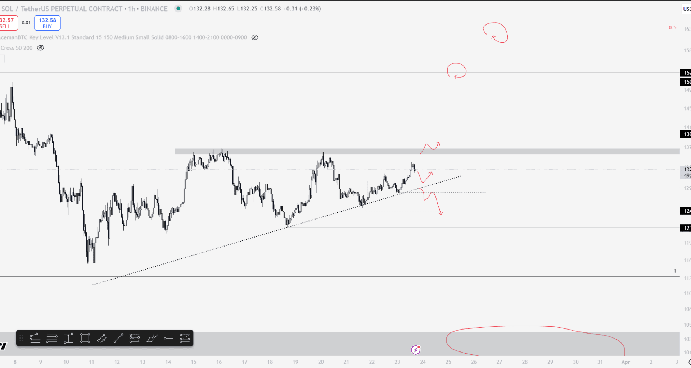This screenshot has height=368, width=691.
Task: Click date 24 on the time axis
Action: click(423, 362)
